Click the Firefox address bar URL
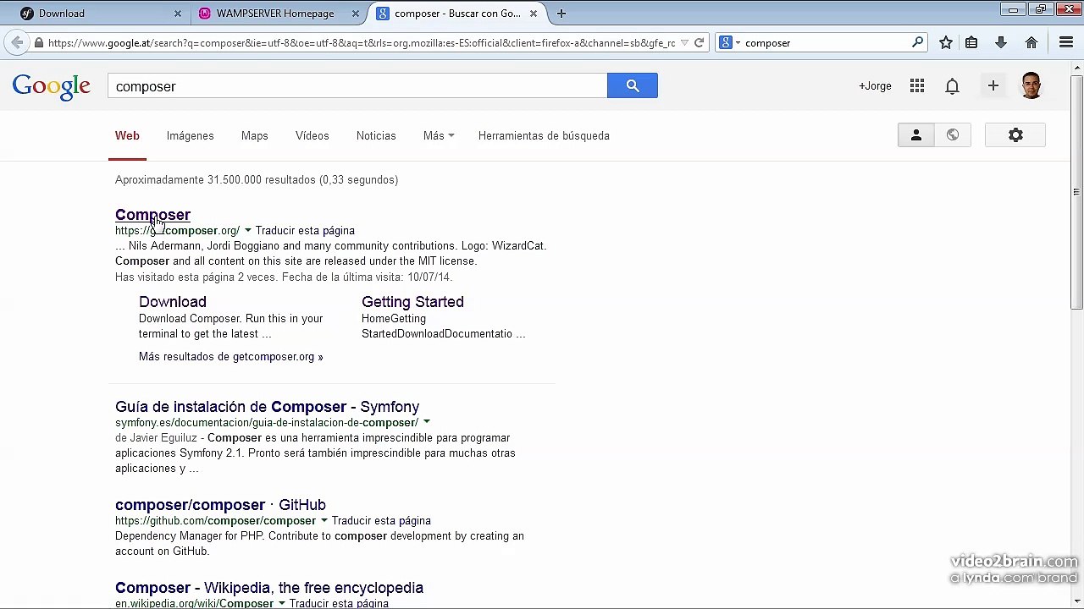 click(362, 42)
